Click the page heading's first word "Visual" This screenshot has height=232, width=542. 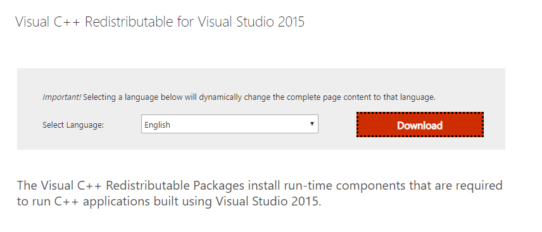point(32,21)
